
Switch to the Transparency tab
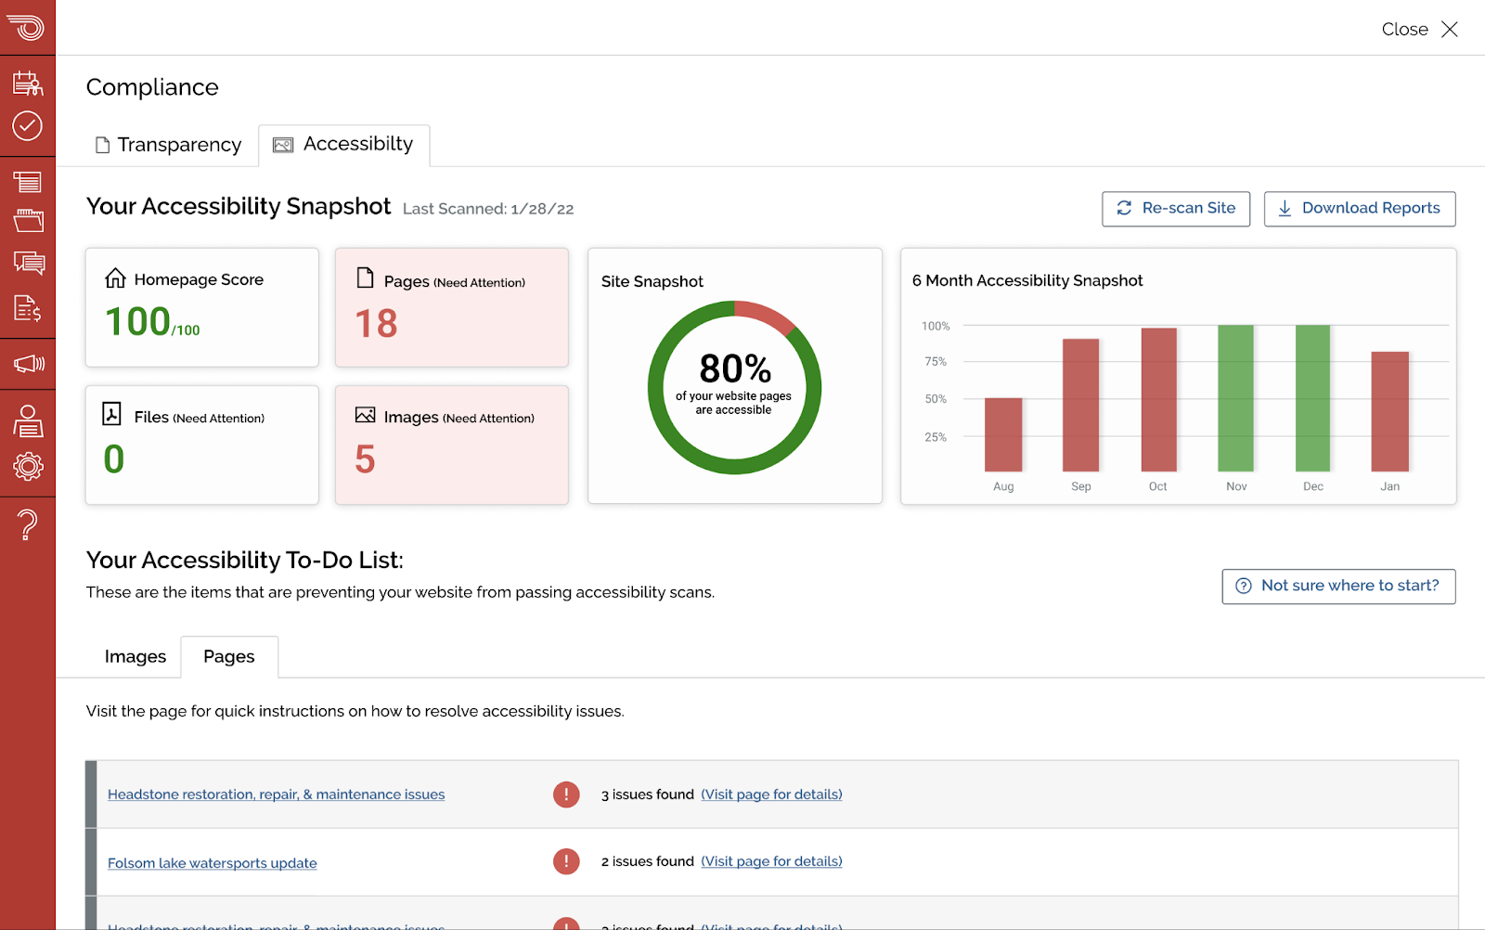169,145
